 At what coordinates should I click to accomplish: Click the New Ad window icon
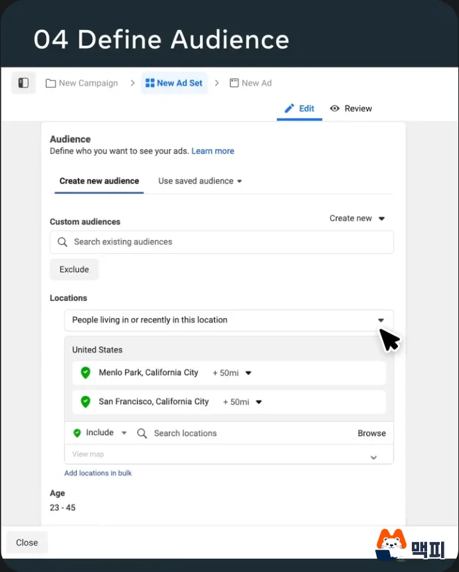234,83
